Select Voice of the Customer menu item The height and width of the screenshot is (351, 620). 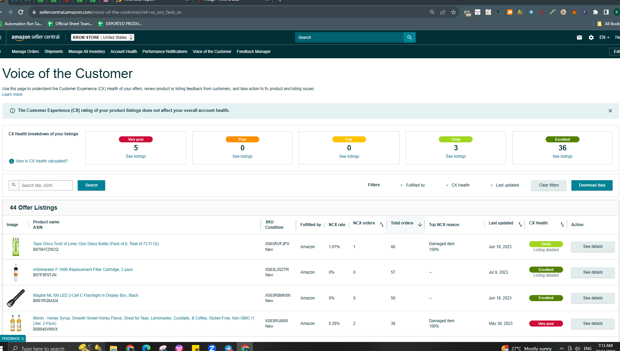click(212, 52)
